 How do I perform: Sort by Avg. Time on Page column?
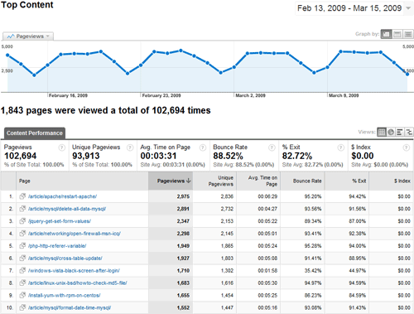pyautogui.click(x=258, y=181)
